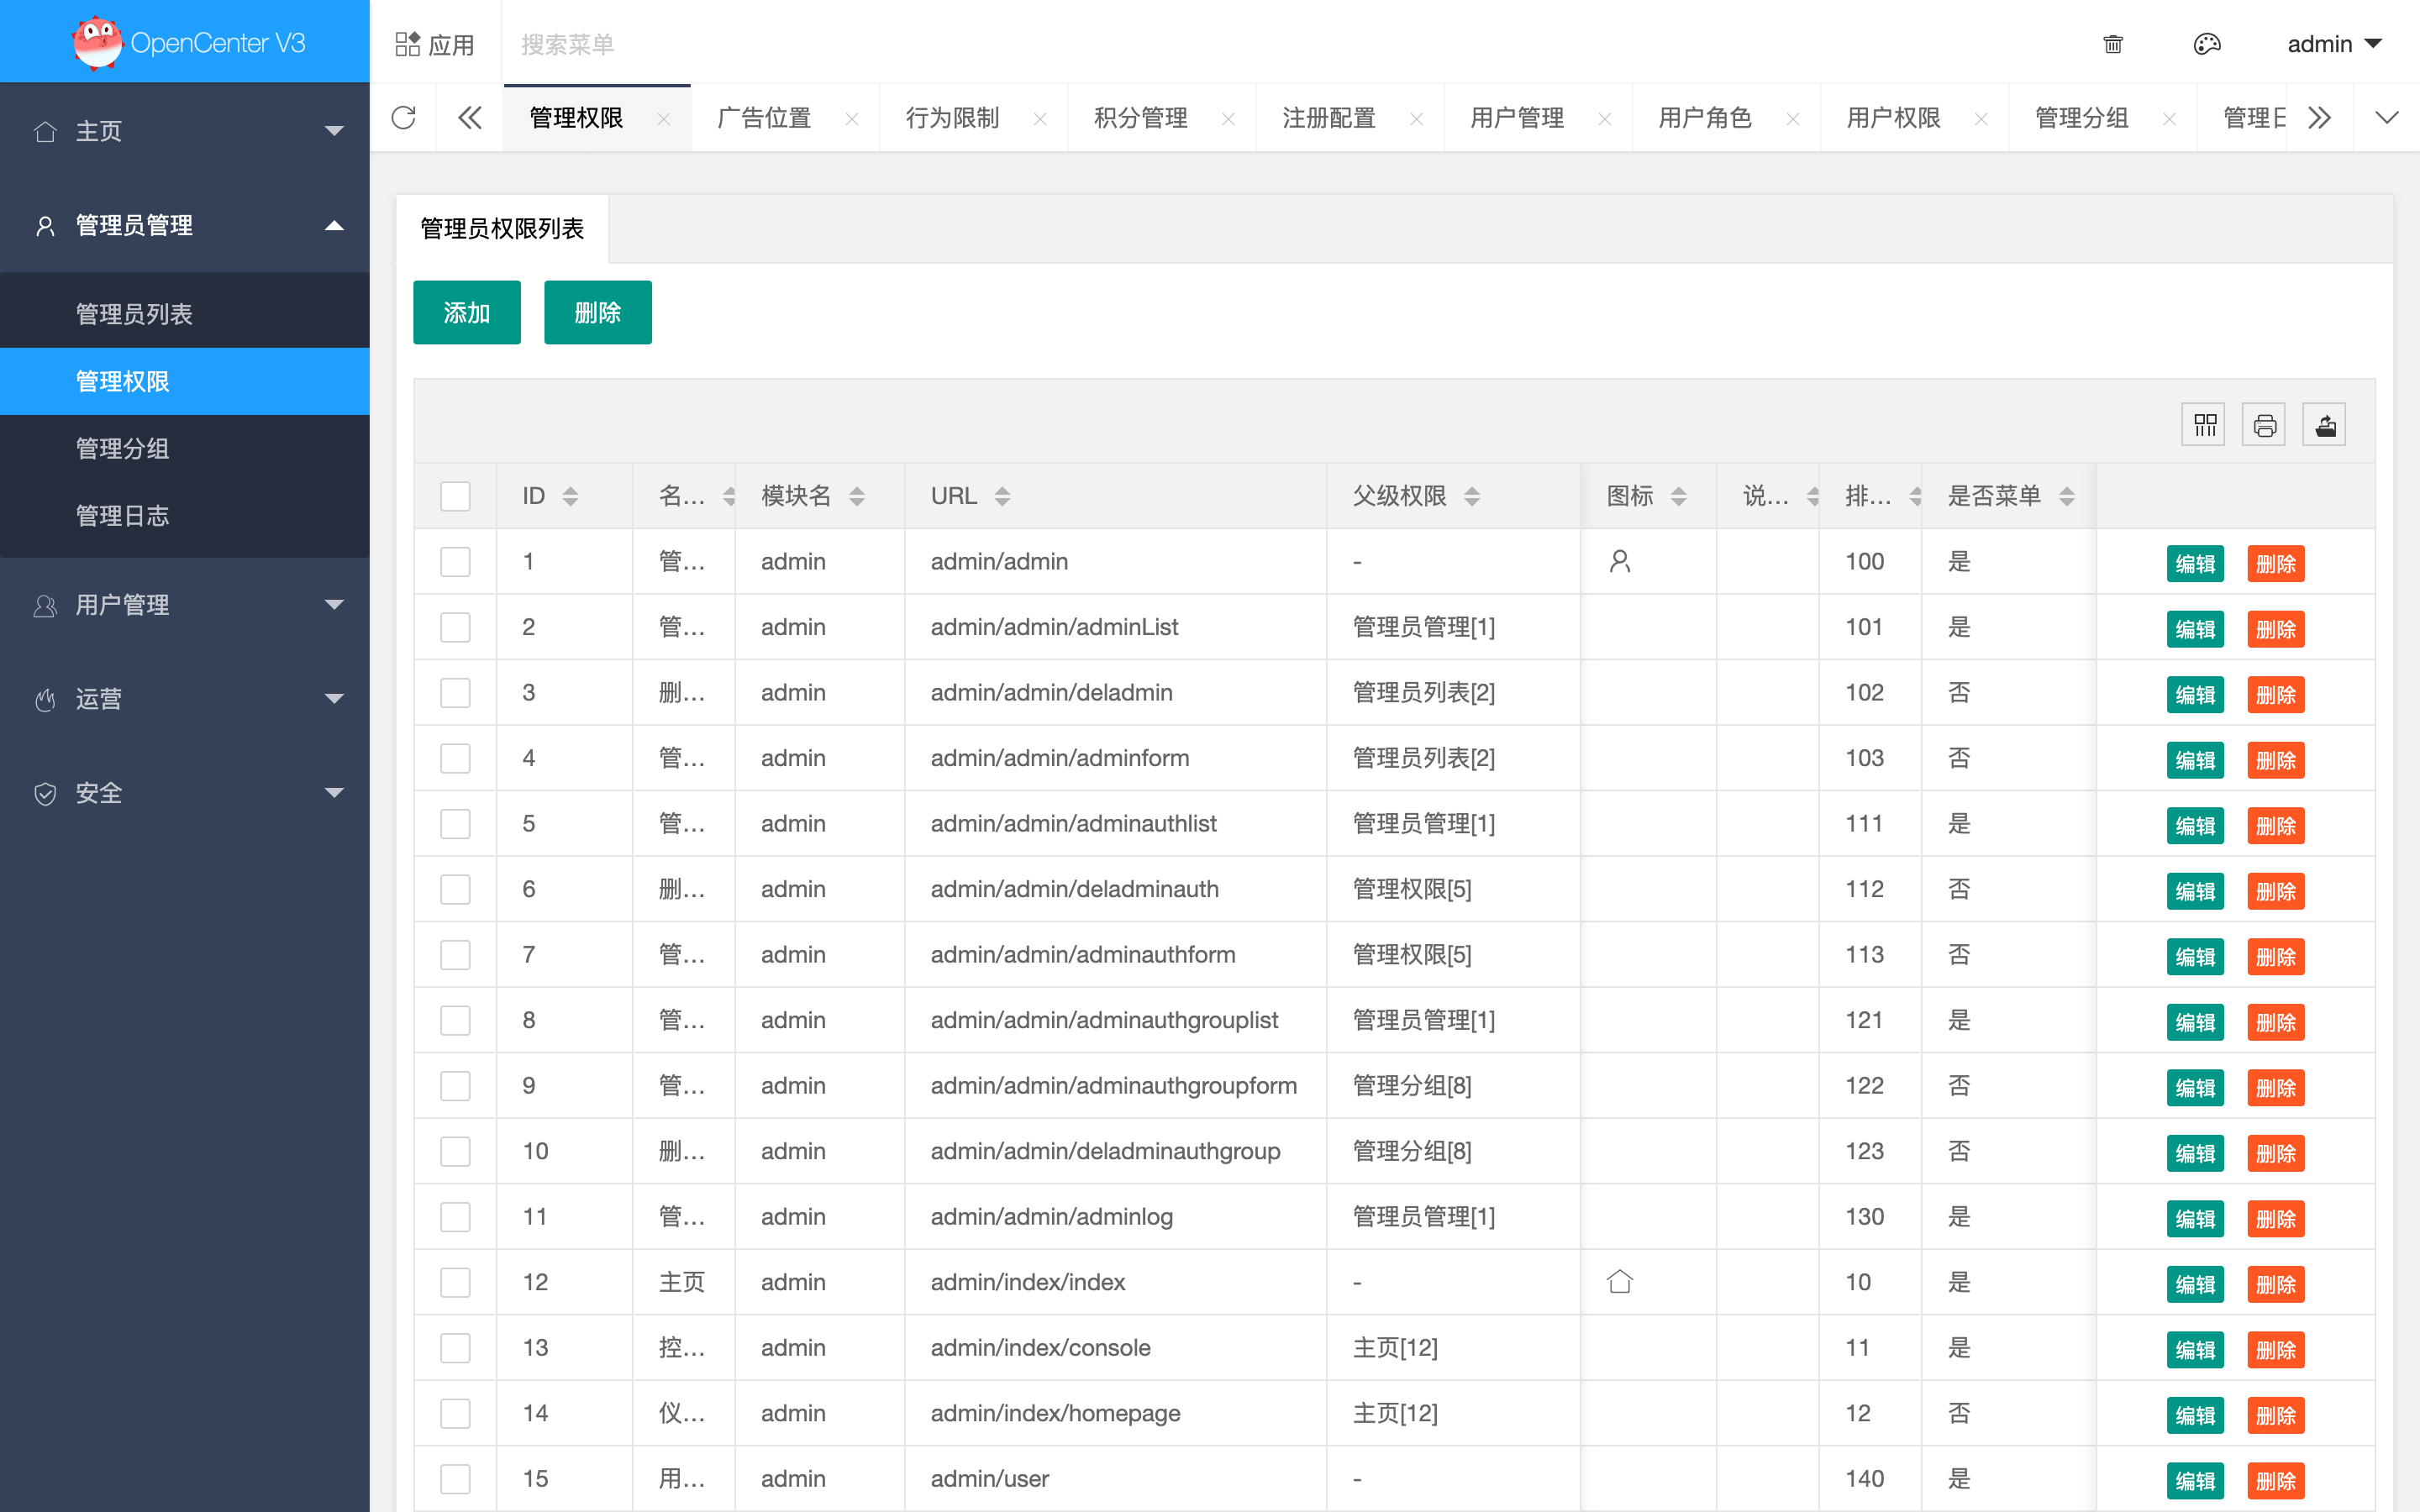Sort table by ID column arrows

(571, 496)
